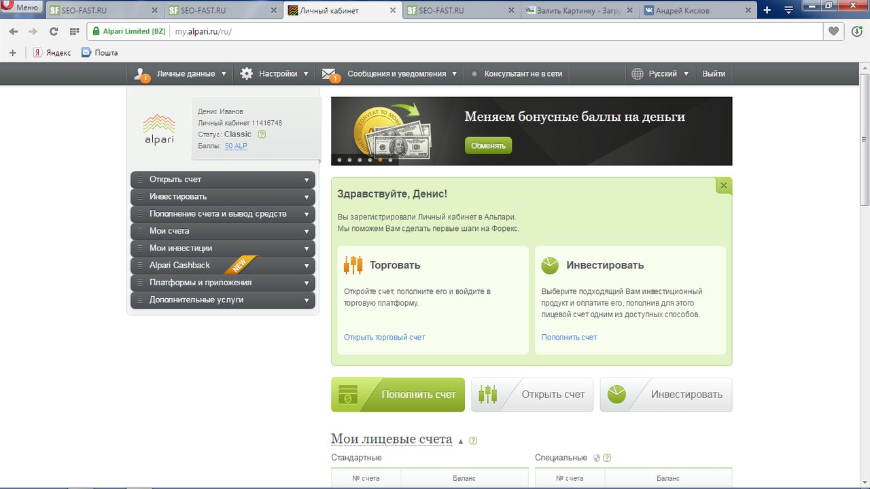Collapse Мои лицевые счета section arrow
870x489 pixels.
point(461,441)
